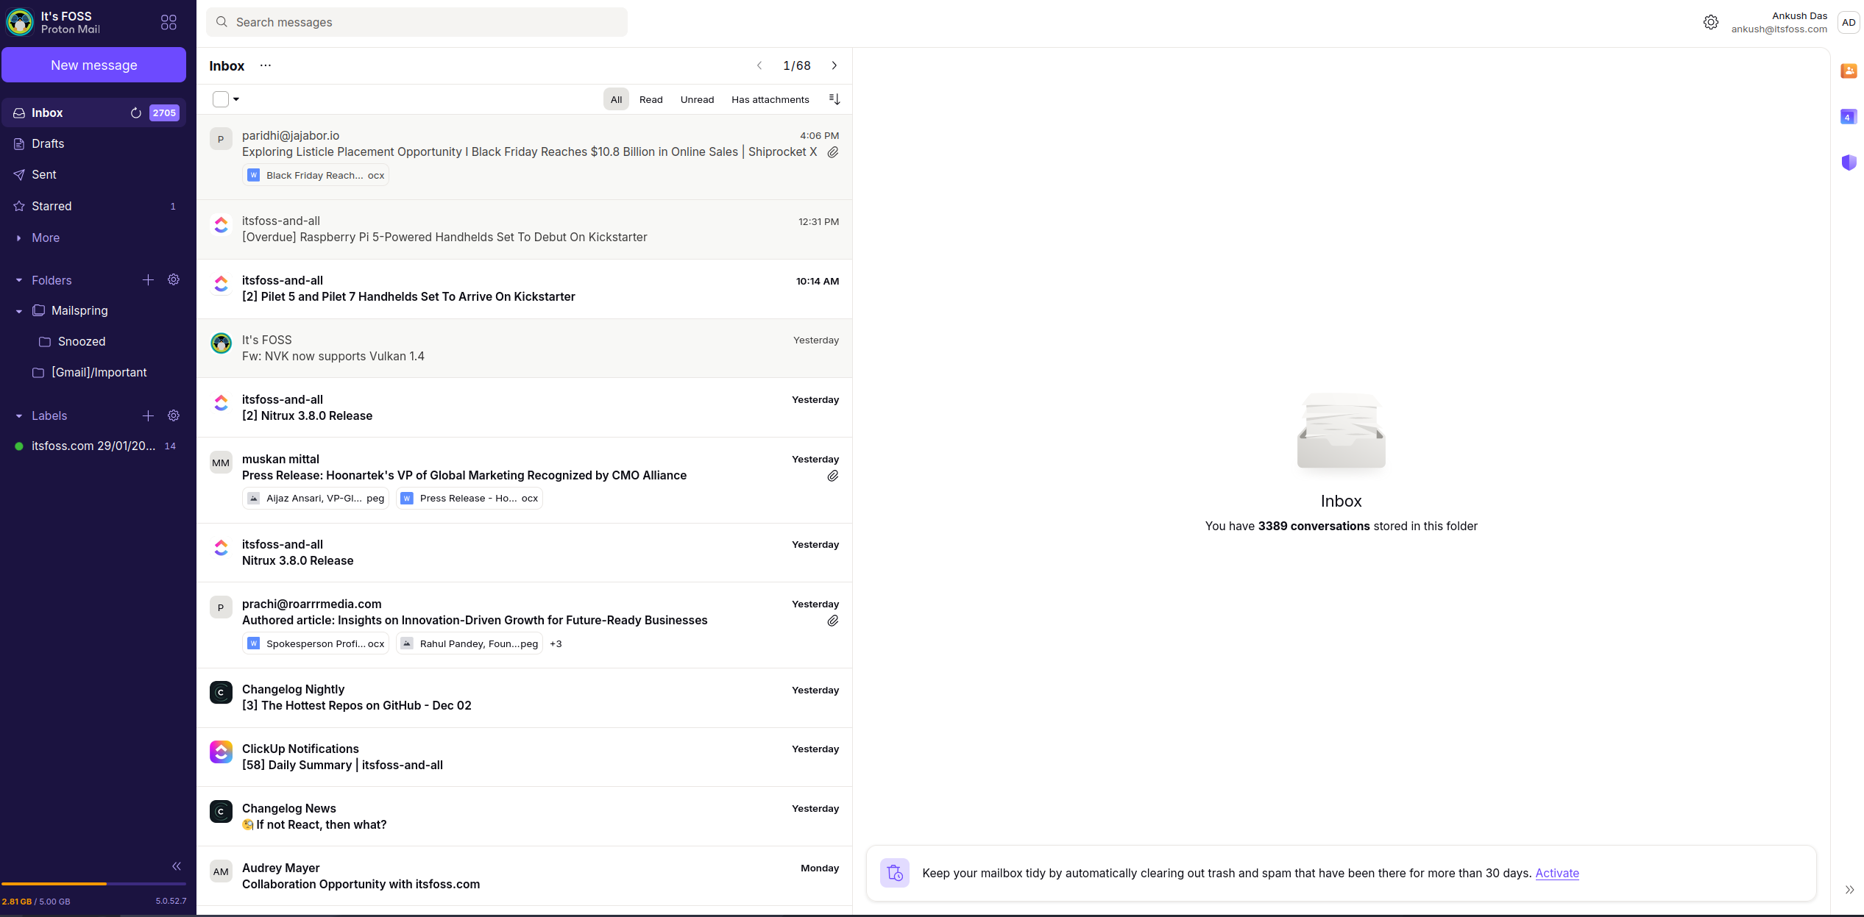1864x917 pixels.
Task: Click the select all checkbox in inbox
Action: (x=220, y=100)
